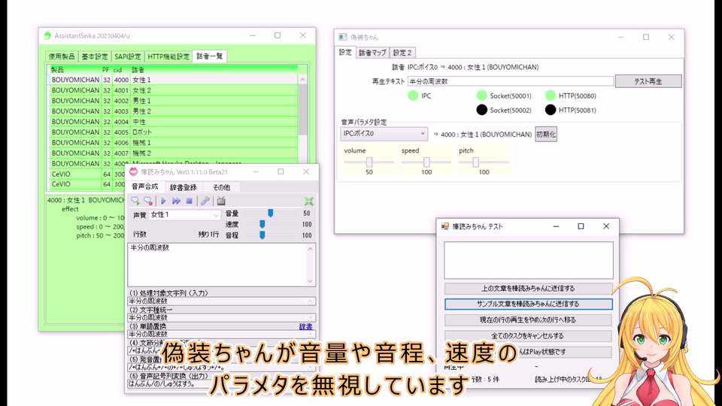Select speaker row 4005 ロボット

click(x=174, y=132)
